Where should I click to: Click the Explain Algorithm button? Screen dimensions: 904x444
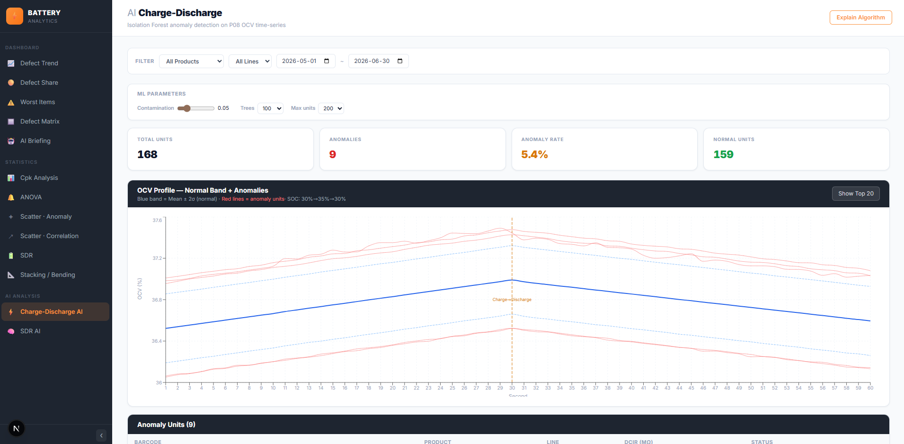(860, 18)
